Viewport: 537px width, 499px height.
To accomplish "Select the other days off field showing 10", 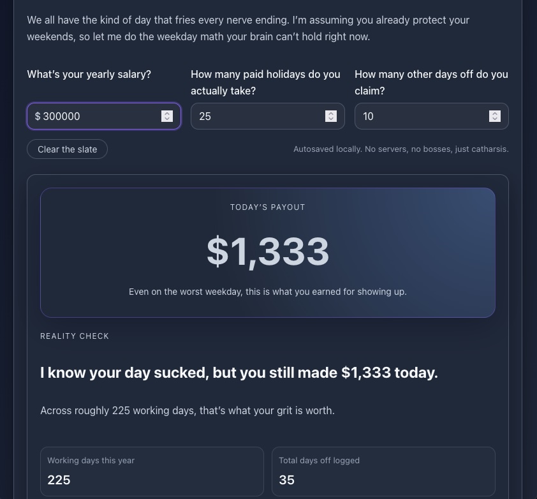I will (x=421, y=116).
